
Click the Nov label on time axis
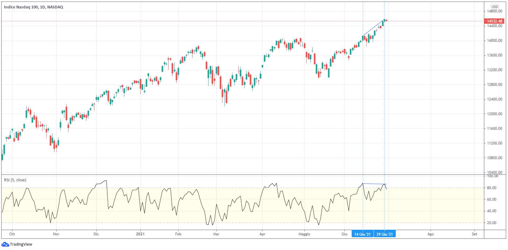tap(56, 234)
